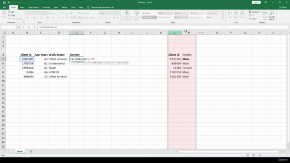Click the horizontal scrollbar

click(x=229, y=152)
